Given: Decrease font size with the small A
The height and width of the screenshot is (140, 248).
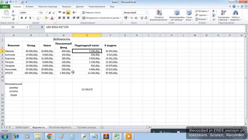Looking at the screenshot, I should pos(53,12).
